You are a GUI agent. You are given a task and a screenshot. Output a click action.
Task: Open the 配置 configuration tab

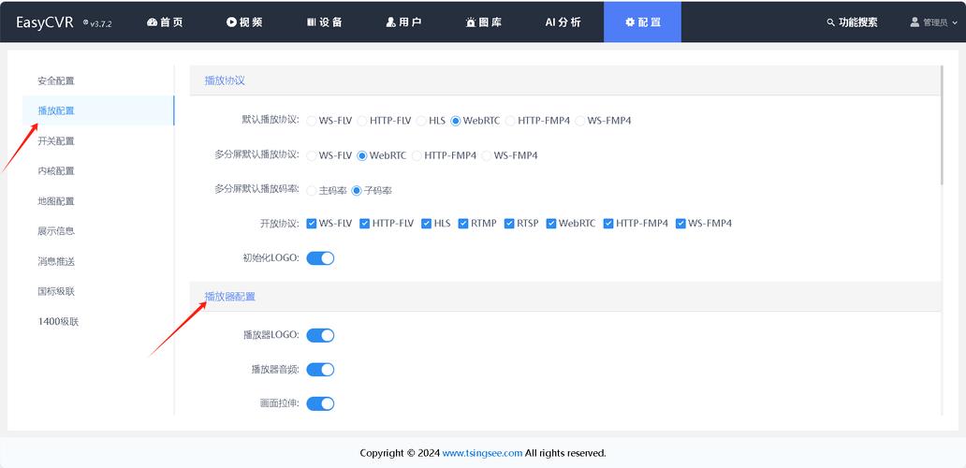pos(642,22)
